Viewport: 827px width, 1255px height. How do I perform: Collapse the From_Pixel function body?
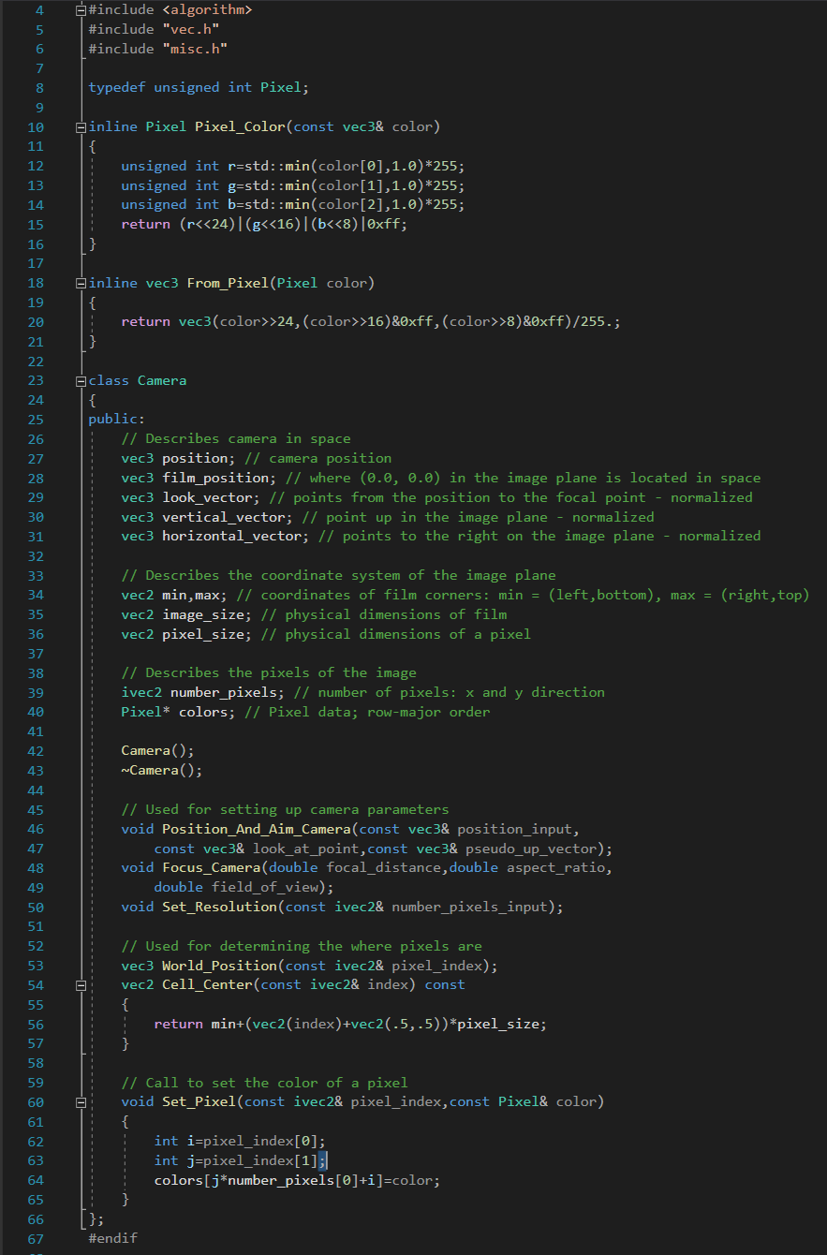(79, 282)
